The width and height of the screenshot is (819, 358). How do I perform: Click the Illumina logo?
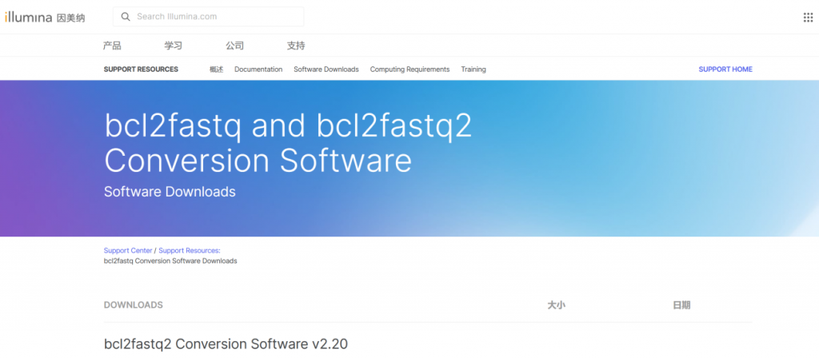coord(40,17)
